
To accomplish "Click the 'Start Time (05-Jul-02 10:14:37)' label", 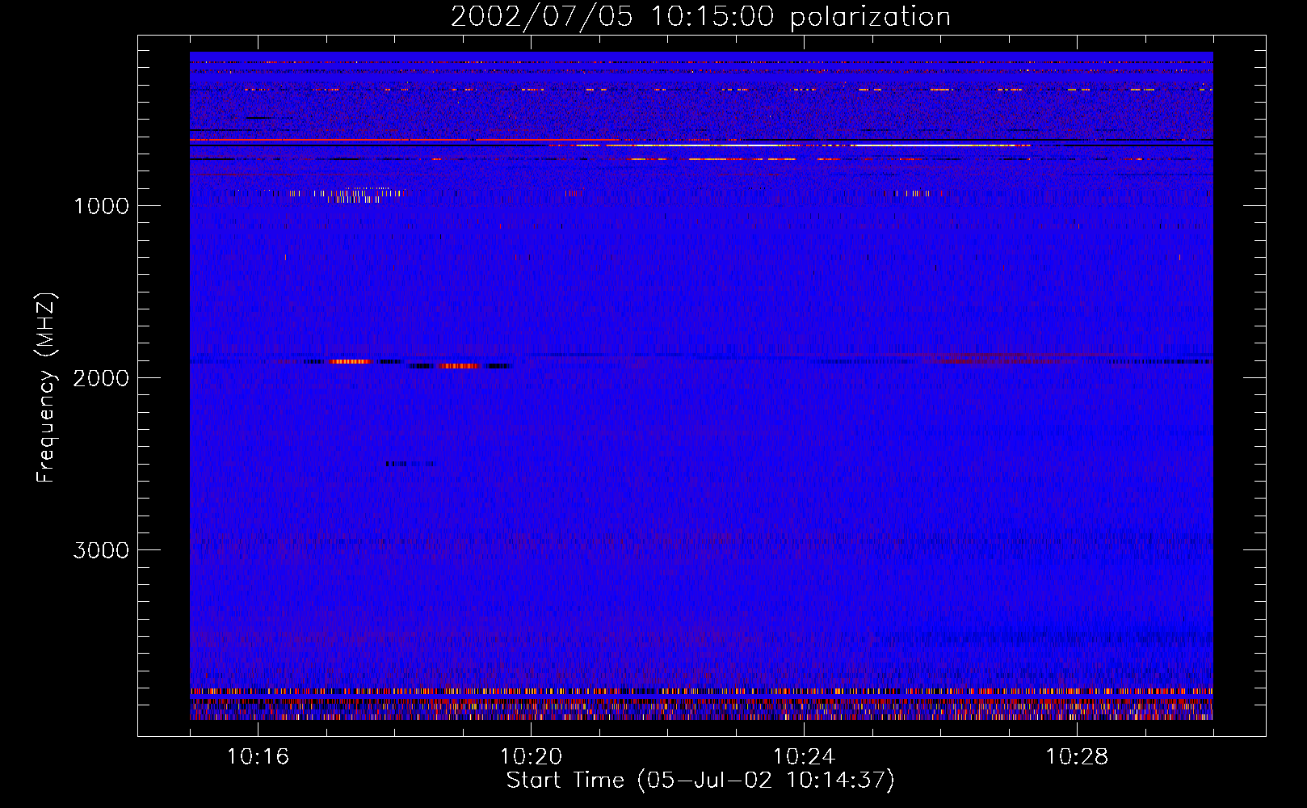I will click(x=700, y=781).
